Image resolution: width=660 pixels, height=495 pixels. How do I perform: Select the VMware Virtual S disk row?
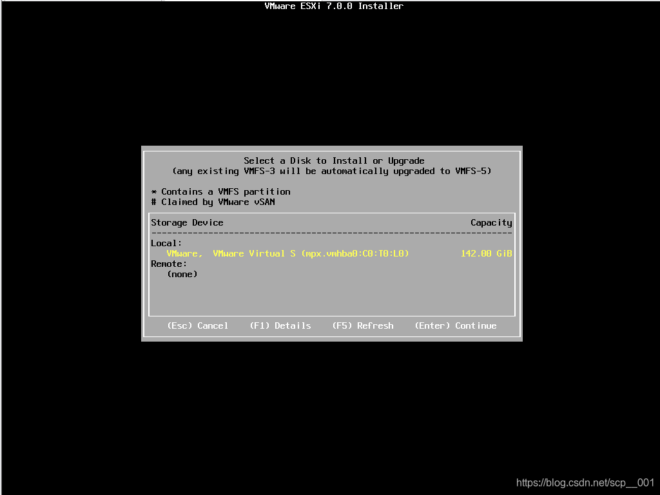click(x=332, y=253)
